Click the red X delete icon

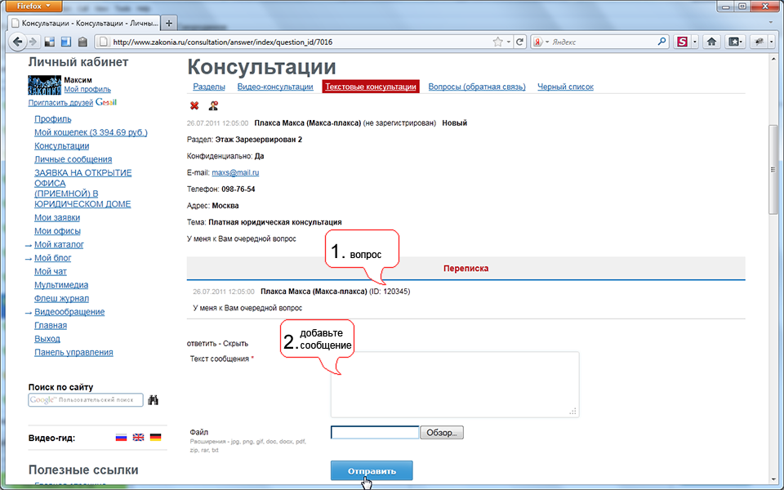[x=194, y=105]
